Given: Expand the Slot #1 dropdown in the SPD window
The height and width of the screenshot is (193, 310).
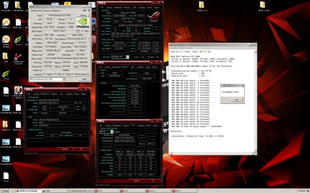Looking at the screenshot, I should [x=112, y=132].
